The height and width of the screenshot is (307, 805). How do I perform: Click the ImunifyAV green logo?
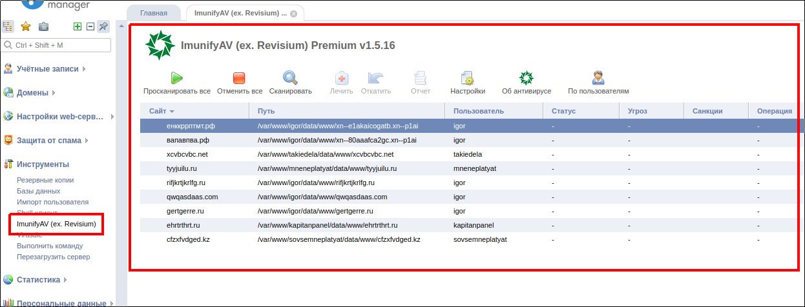160,45
